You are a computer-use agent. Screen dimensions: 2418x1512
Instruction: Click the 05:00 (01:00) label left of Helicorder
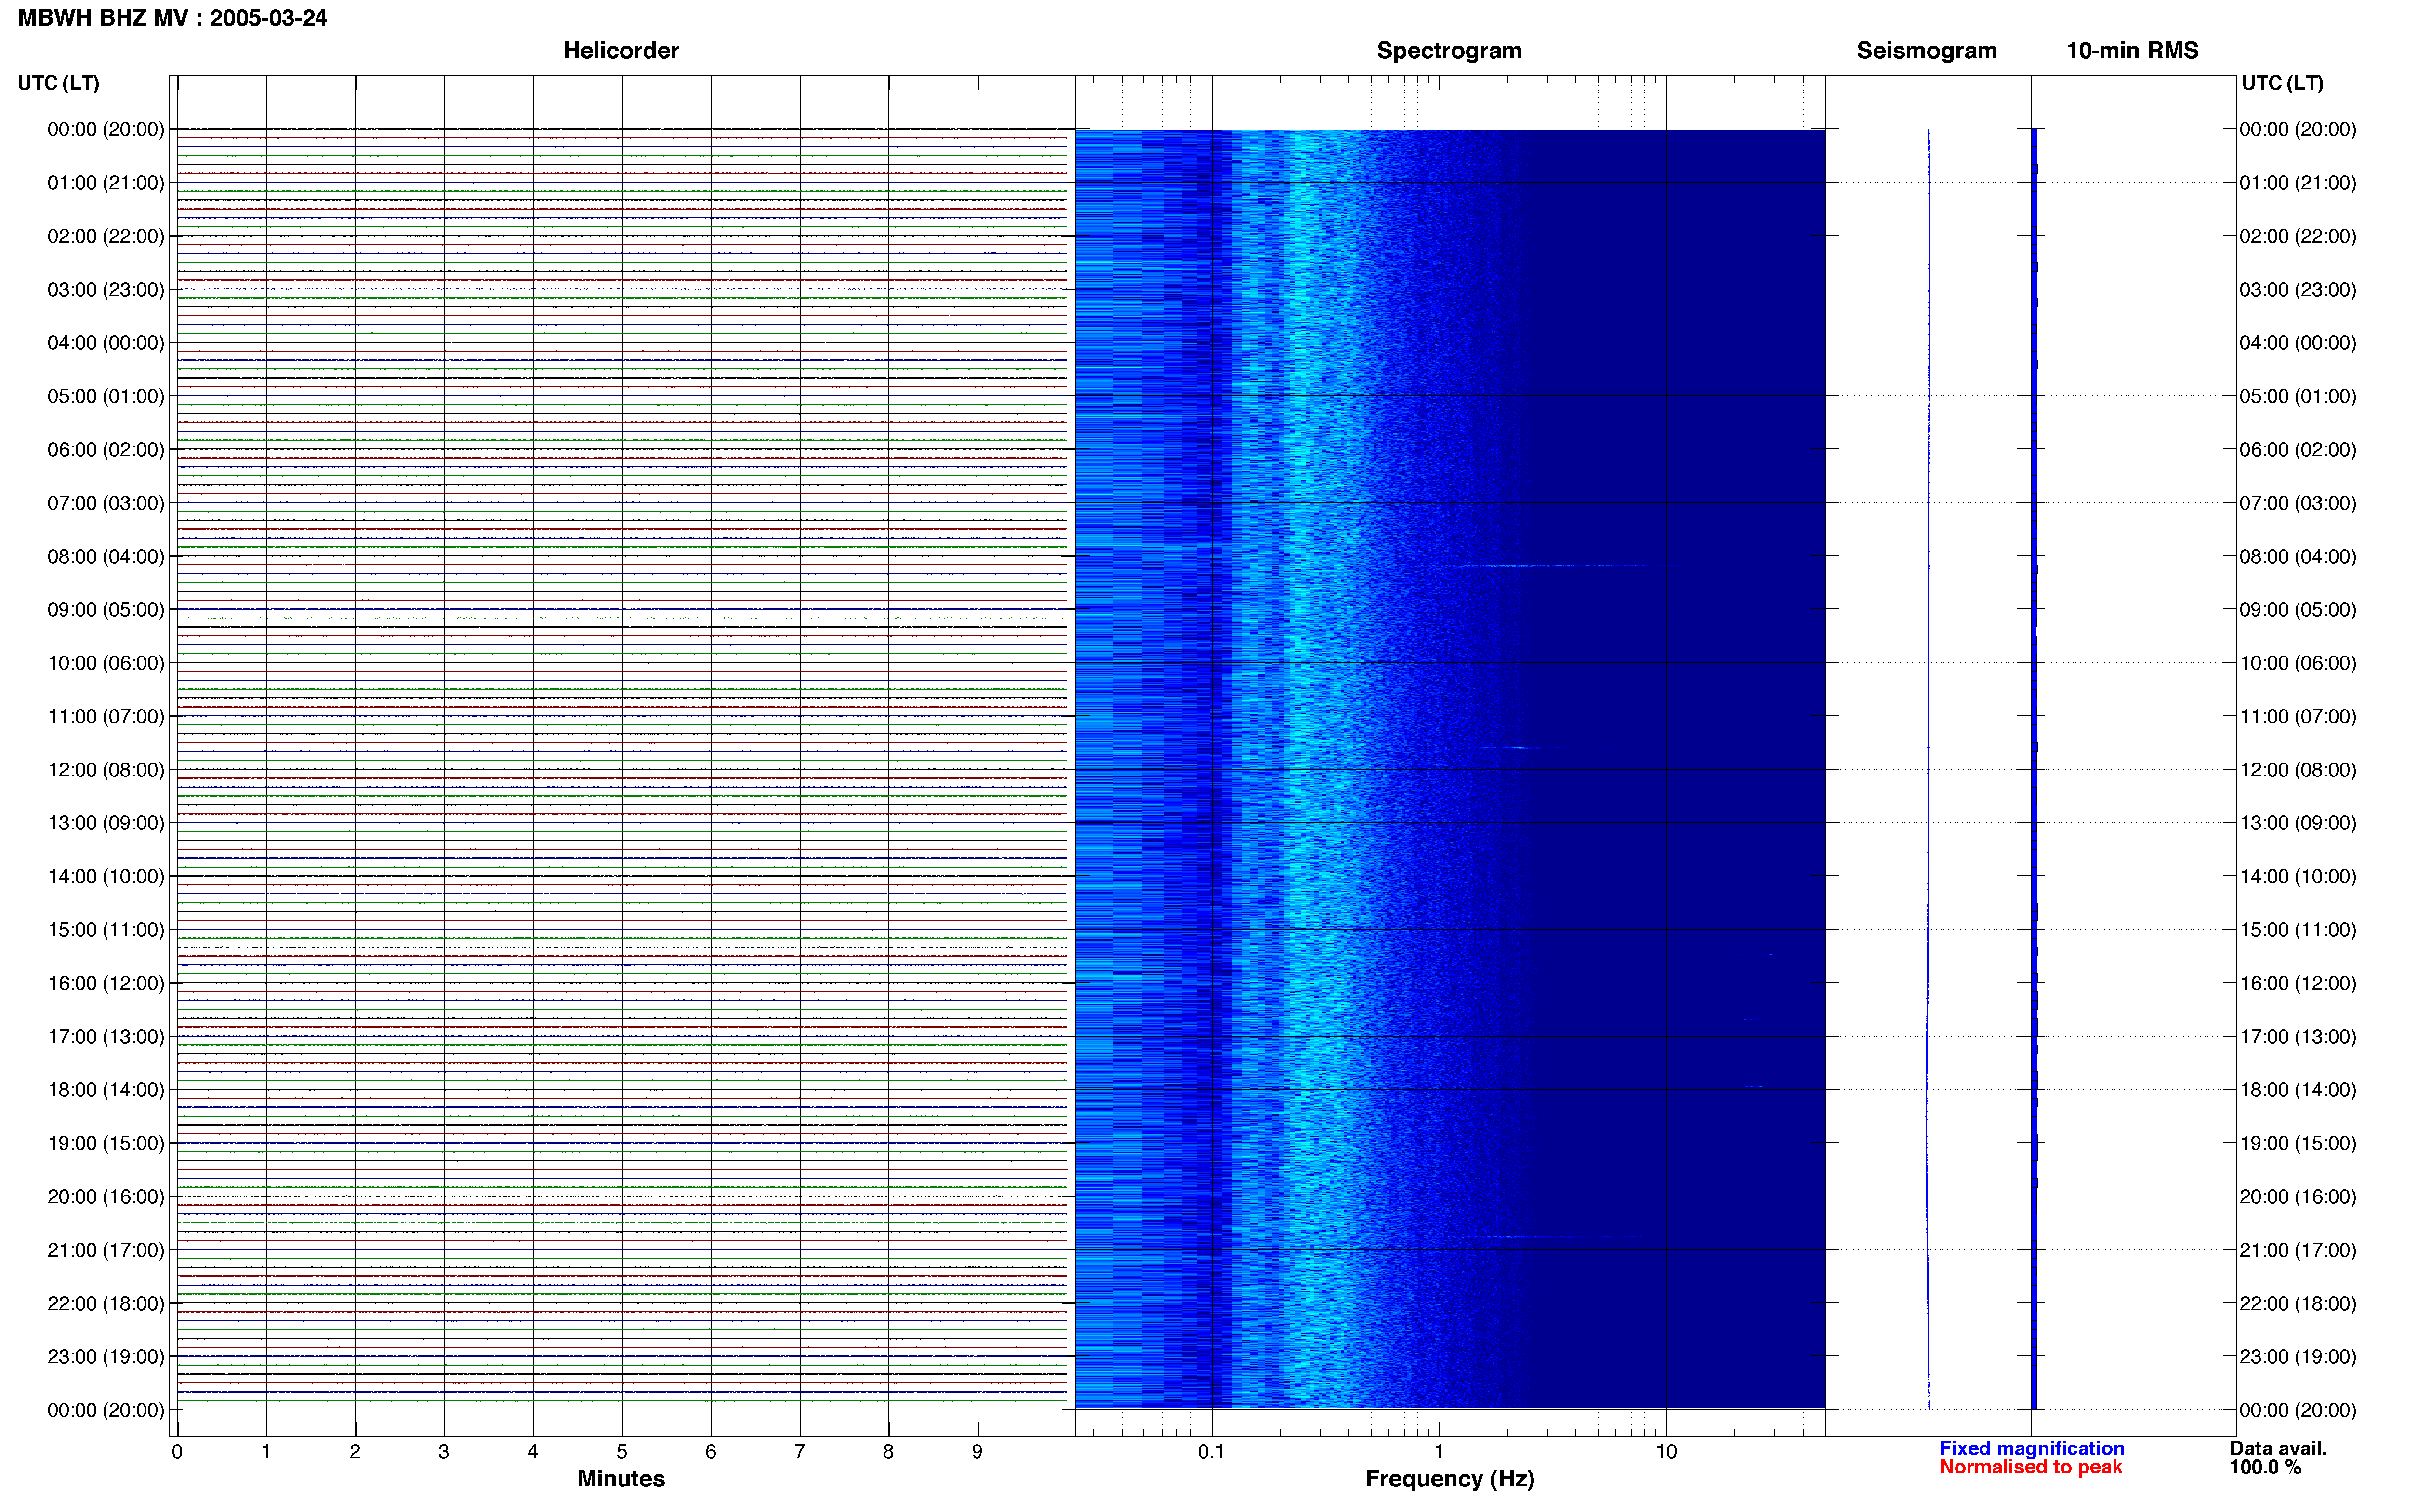pyautogui.click(x=106, y=396)
